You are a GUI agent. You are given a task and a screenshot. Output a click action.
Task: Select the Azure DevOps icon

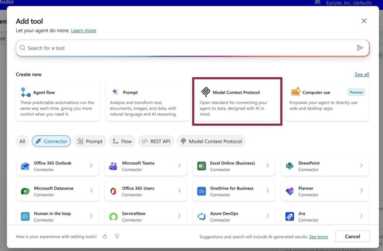pyautogui.click(x=201, y=217)
